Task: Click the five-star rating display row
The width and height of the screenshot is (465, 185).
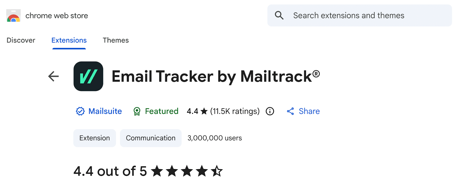Action: click(x=186, y=171)
